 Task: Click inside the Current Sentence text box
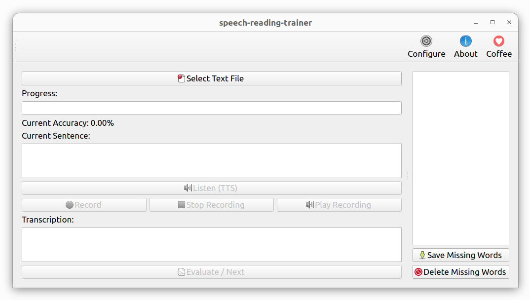click(x=212, y=161)
